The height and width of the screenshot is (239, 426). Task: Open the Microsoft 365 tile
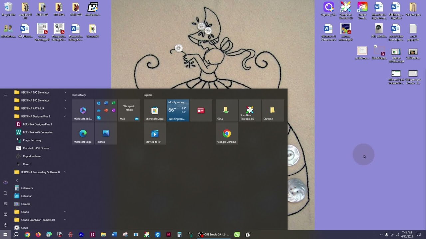point(83,111)
